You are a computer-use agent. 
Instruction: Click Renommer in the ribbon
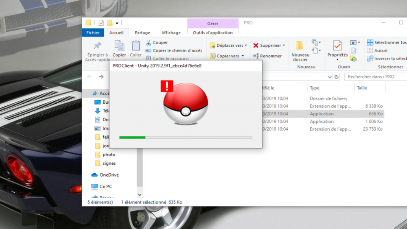pyautogui.click(x=267, y=56)
